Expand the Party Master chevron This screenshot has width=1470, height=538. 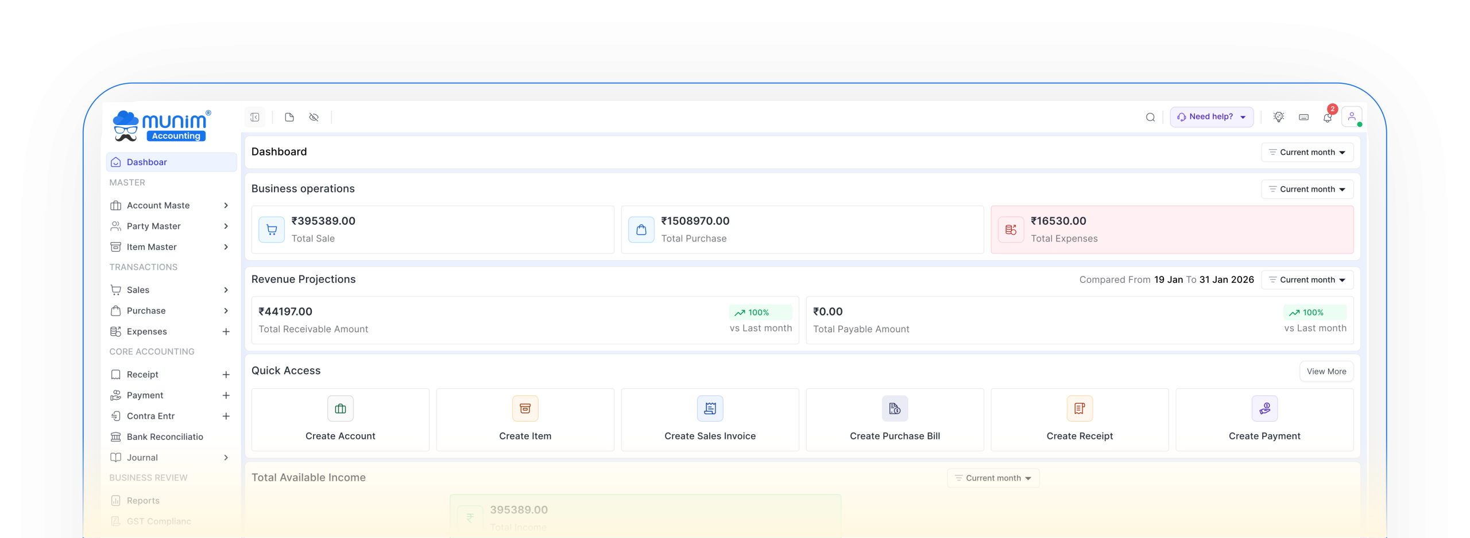pyautogui.click(x=226, y=226)
